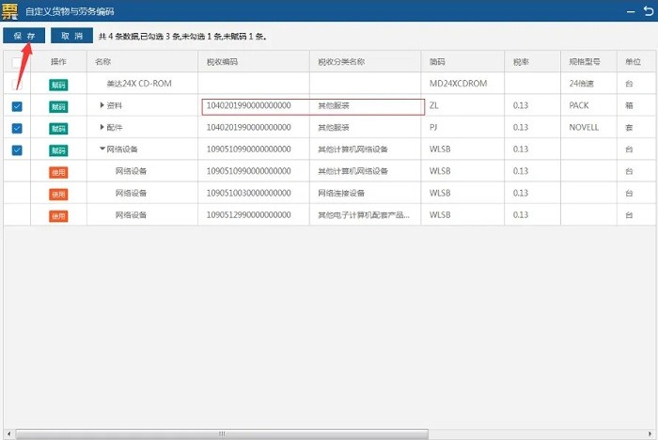Click the 保存 (Save) button
The width and height of the screenshot is (658, 440).
(x=23, y=36)
